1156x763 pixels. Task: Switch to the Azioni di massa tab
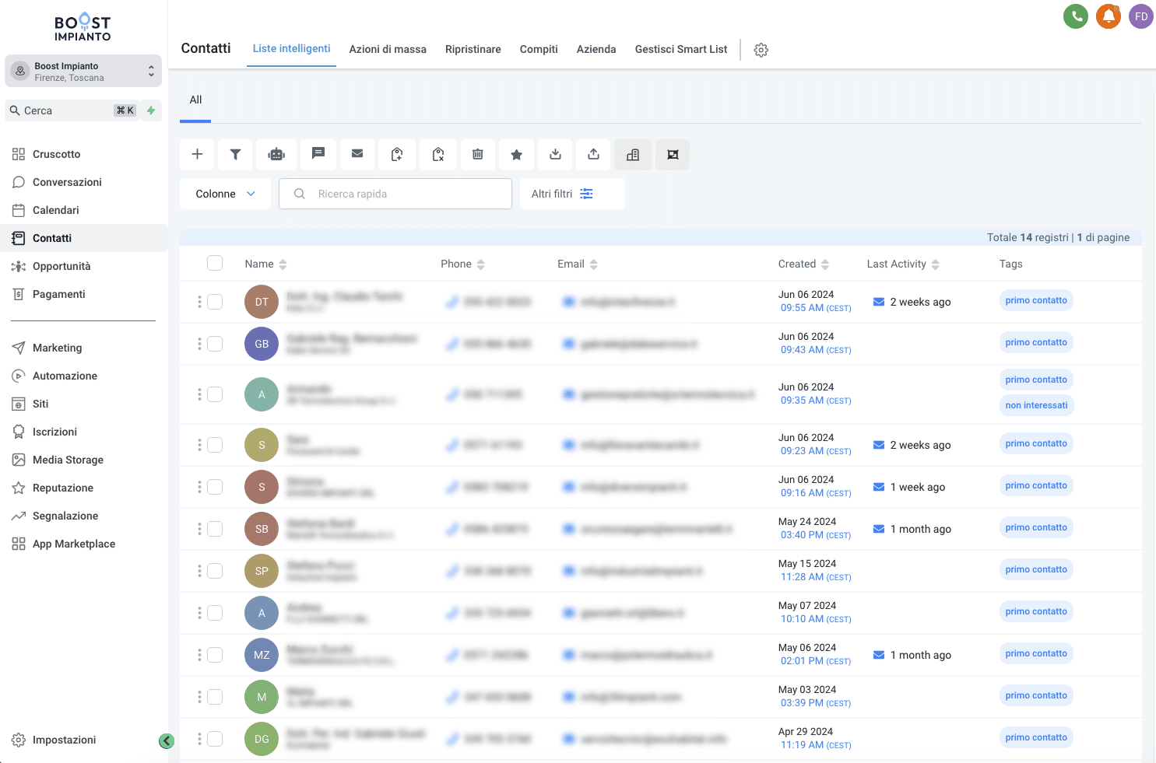[388, 49]
